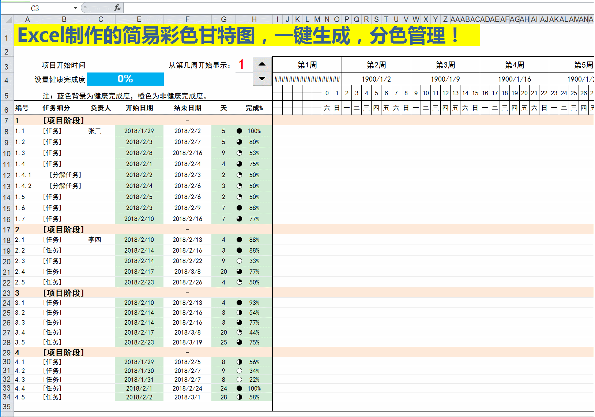Click the 第4周 week header
The image size is (595, 417).
pos(515,65)
